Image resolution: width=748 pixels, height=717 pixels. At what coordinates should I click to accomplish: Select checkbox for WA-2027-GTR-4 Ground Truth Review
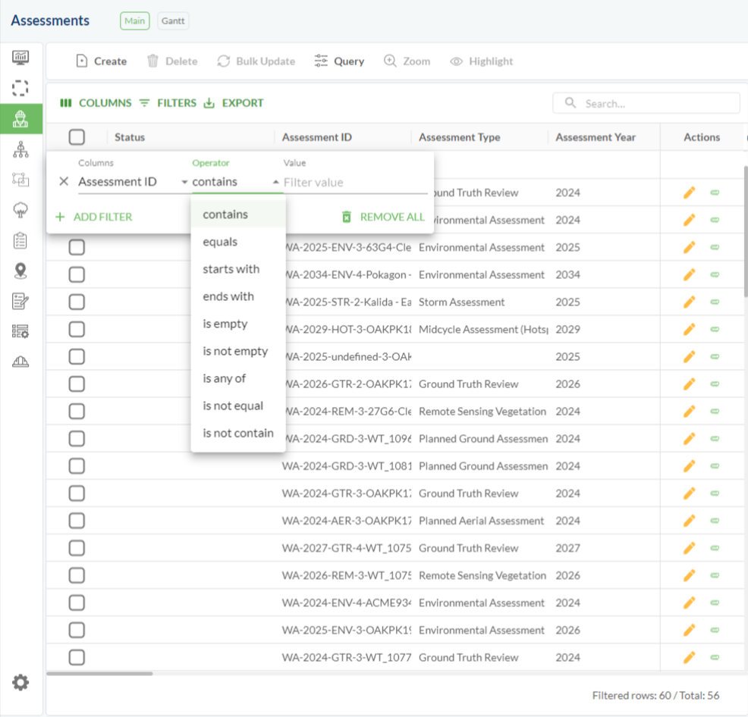[77, 548]
